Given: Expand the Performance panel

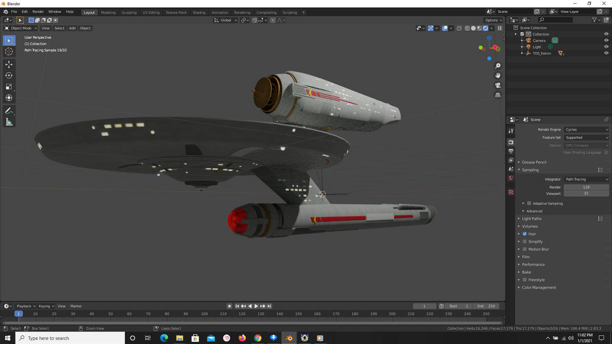Looking at the screenshot, I should 533,265.
